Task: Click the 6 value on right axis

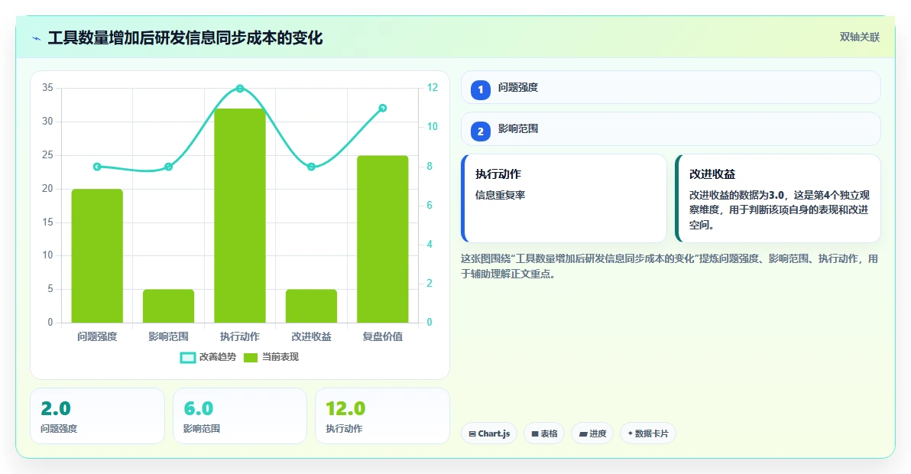Action: (430, 205)
